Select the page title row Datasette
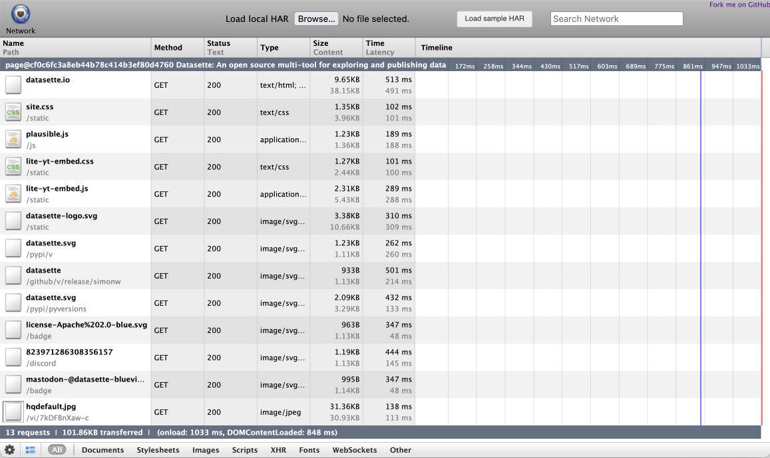 pos(226,64)
